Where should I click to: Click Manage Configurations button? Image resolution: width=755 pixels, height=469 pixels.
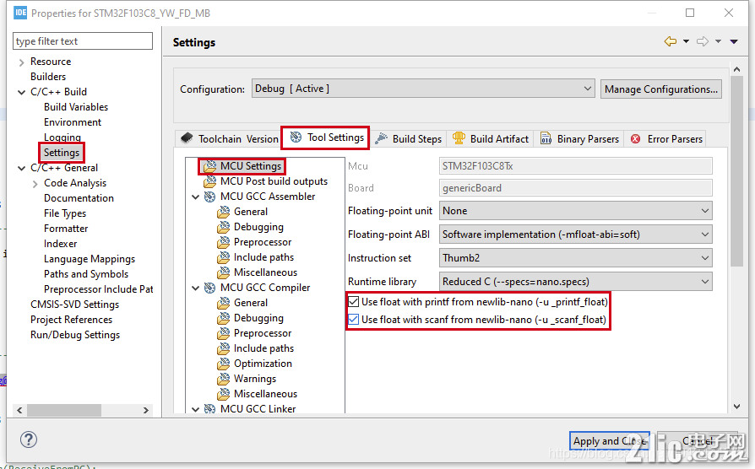[660, 89]
